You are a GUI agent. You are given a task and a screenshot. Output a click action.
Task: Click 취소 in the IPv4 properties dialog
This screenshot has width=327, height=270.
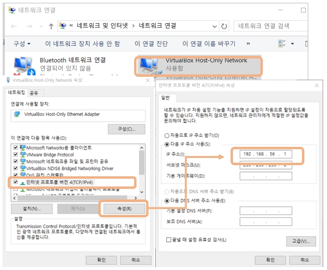pyautogui.click(x=304, y=260)
